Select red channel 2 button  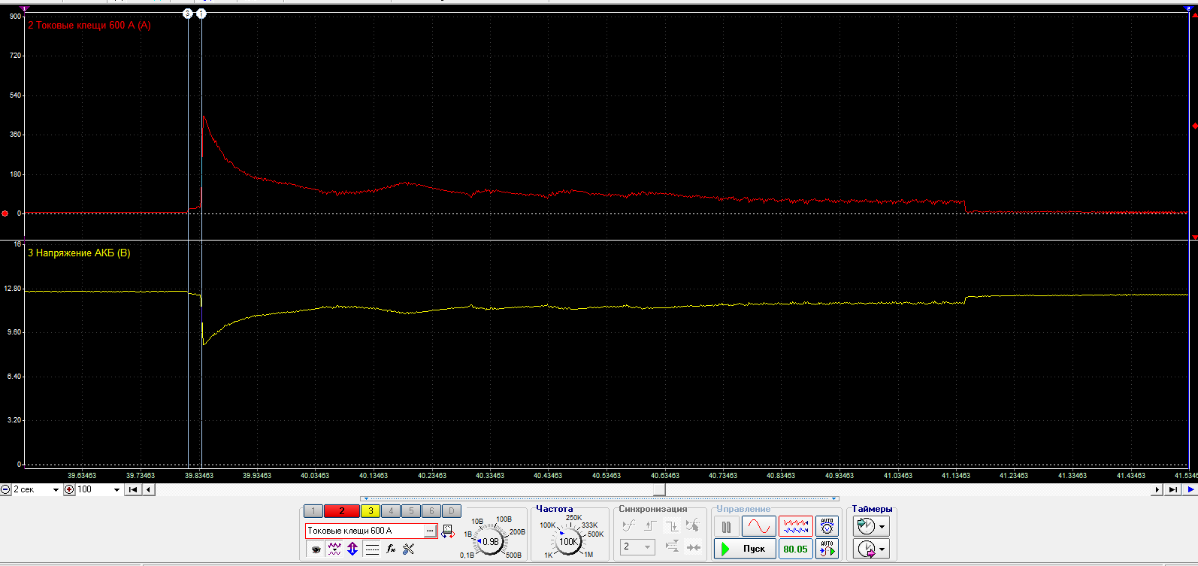tap(341, 511)
